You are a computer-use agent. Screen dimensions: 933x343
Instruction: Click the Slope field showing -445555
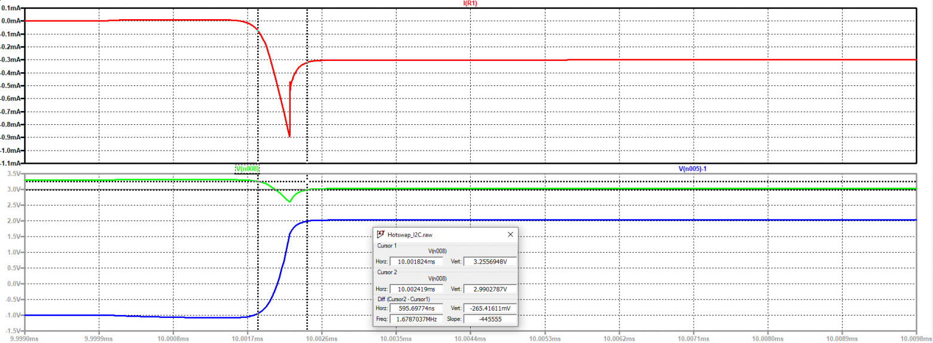(490, 320)
